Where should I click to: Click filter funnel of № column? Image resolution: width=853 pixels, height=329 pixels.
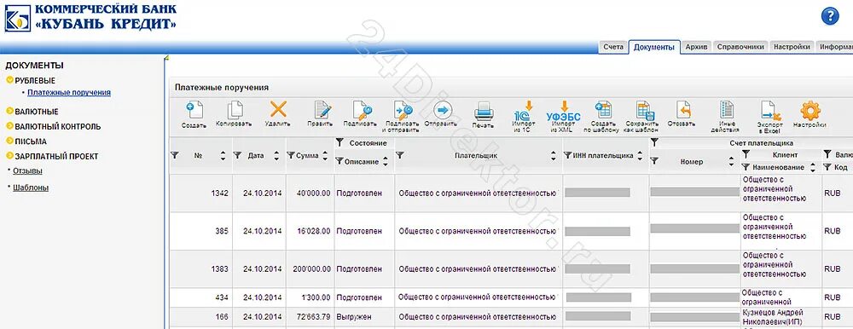175,155
